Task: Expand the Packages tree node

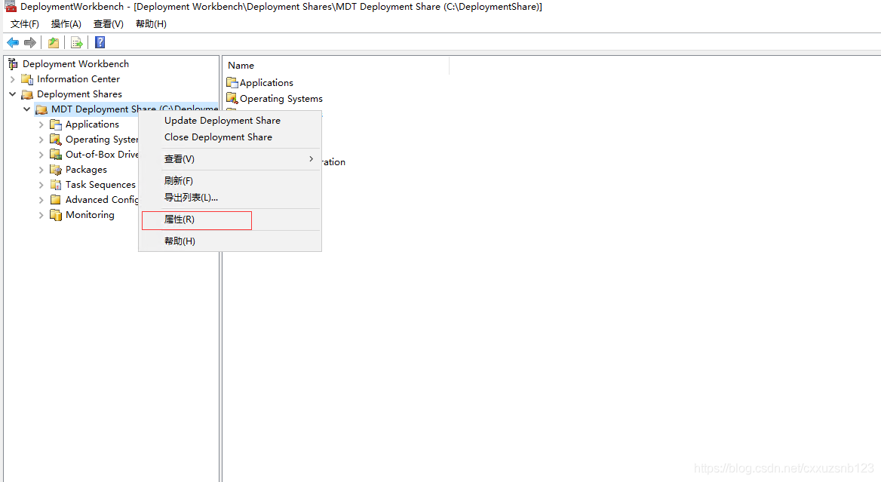Action: [x=41, y=170]
